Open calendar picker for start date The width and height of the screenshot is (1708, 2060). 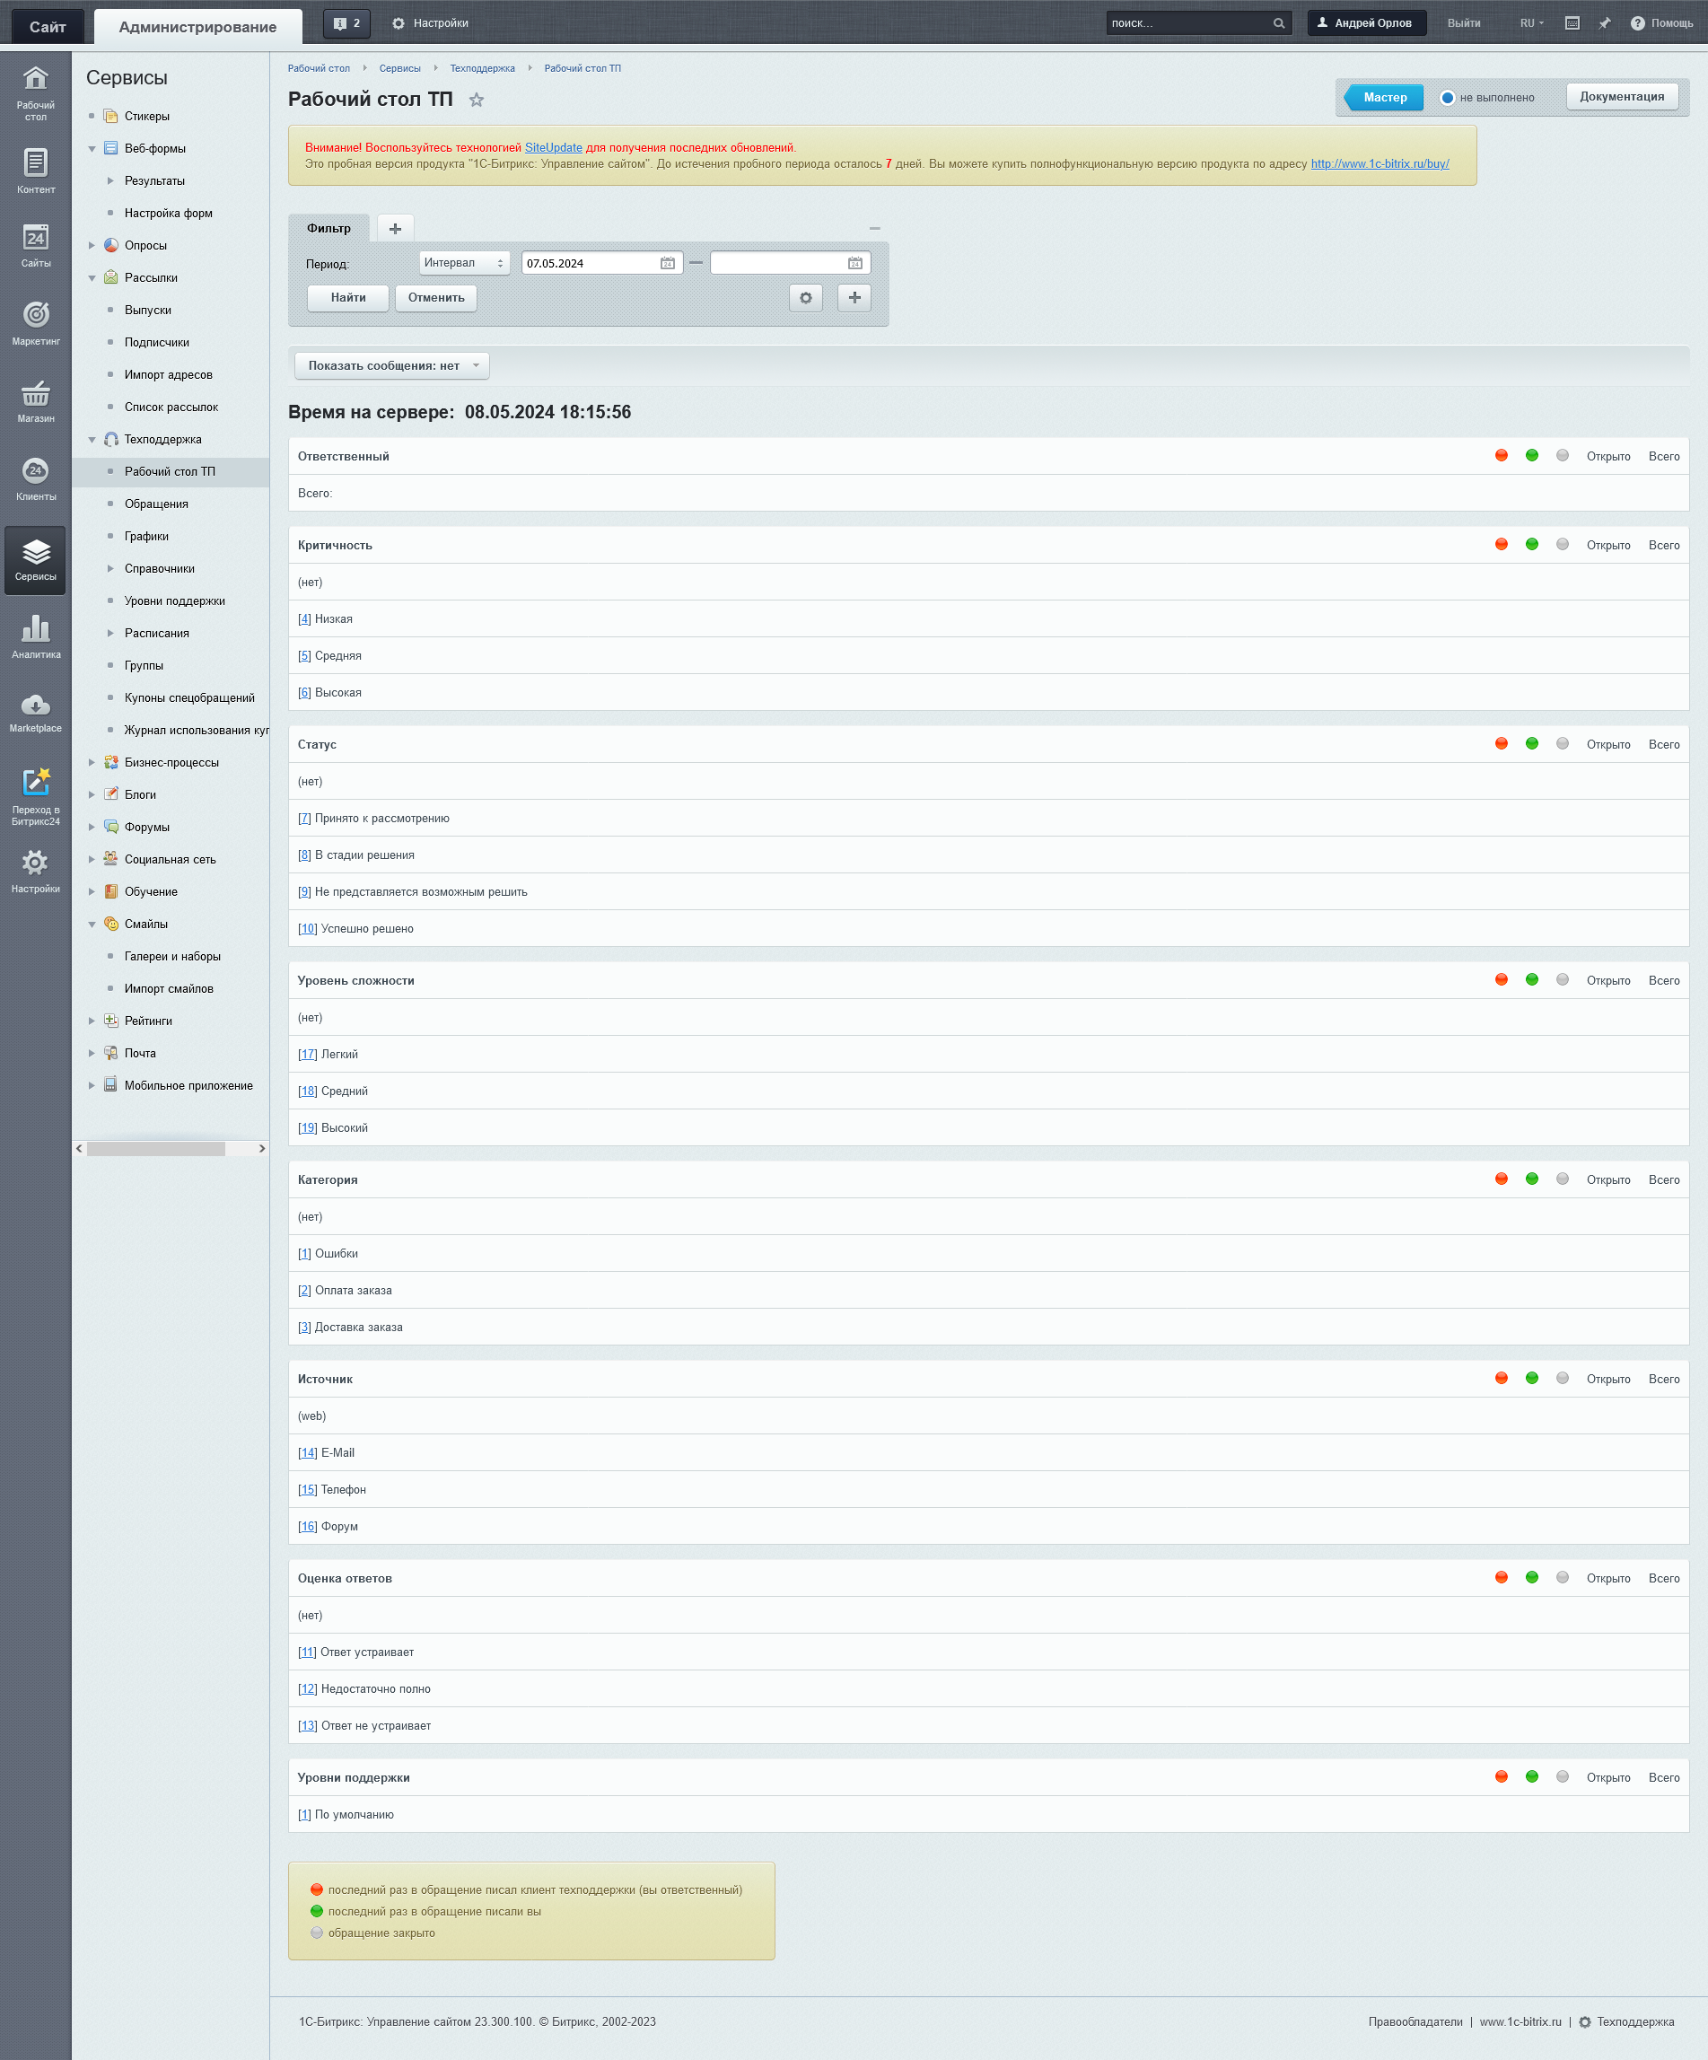(x=667, y=263)
